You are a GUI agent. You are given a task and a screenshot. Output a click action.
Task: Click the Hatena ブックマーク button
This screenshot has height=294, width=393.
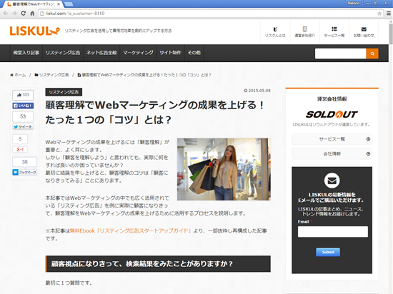(24, 172)
